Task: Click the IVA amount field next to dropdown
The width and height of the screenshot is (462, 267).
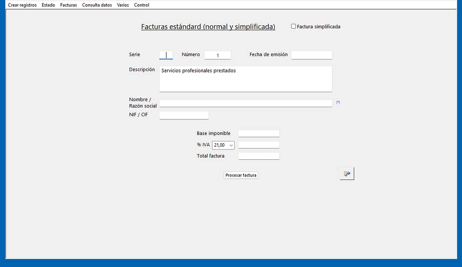Action: [x=259, y=145]
